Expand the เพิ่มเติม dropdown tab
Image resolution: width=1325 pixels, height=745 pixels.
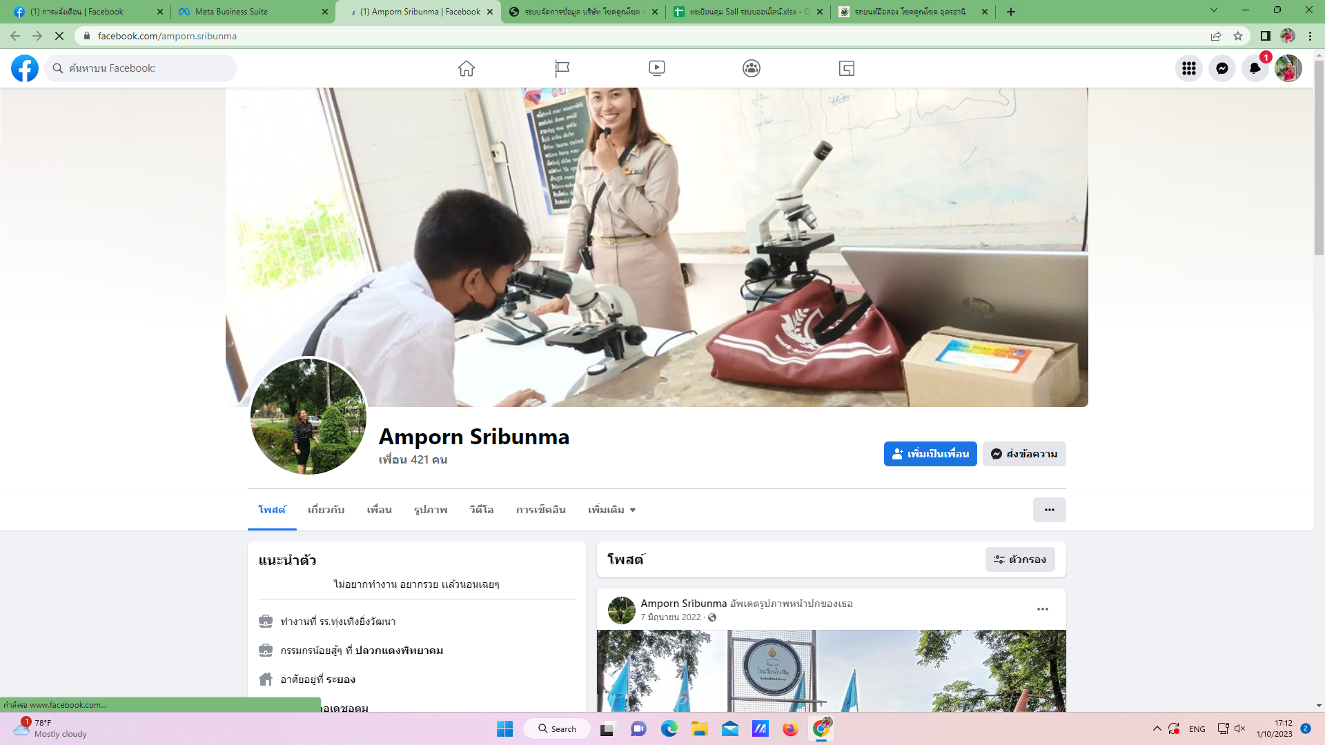[611, 510]
